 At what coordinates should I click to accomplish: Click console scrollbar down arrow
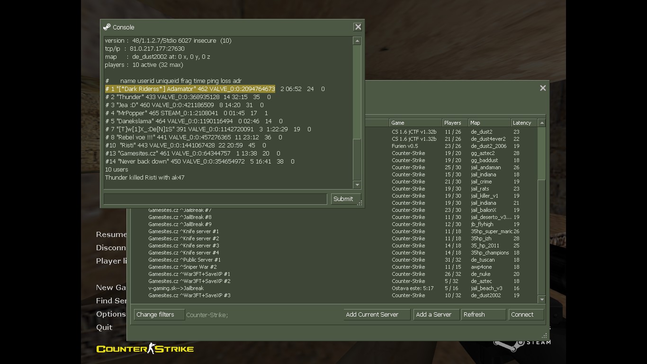pyautogui.click(x=357, y=185)
